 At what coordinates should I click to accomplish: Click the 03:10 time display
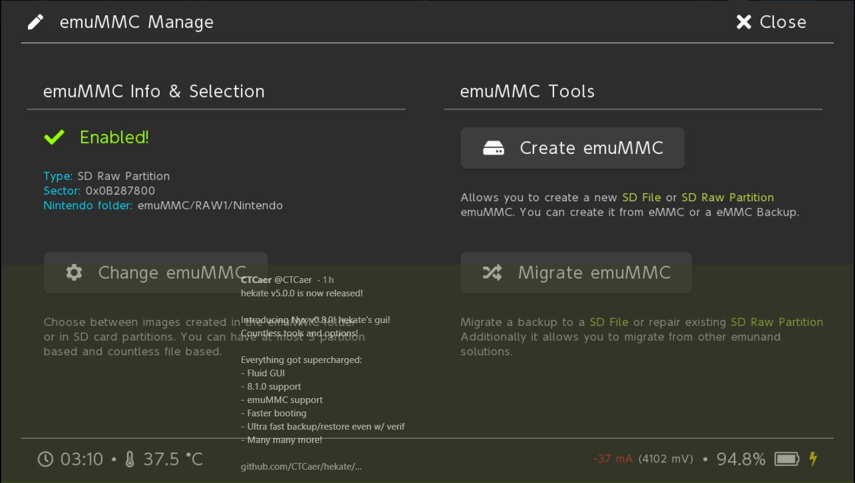pos(82,459)
